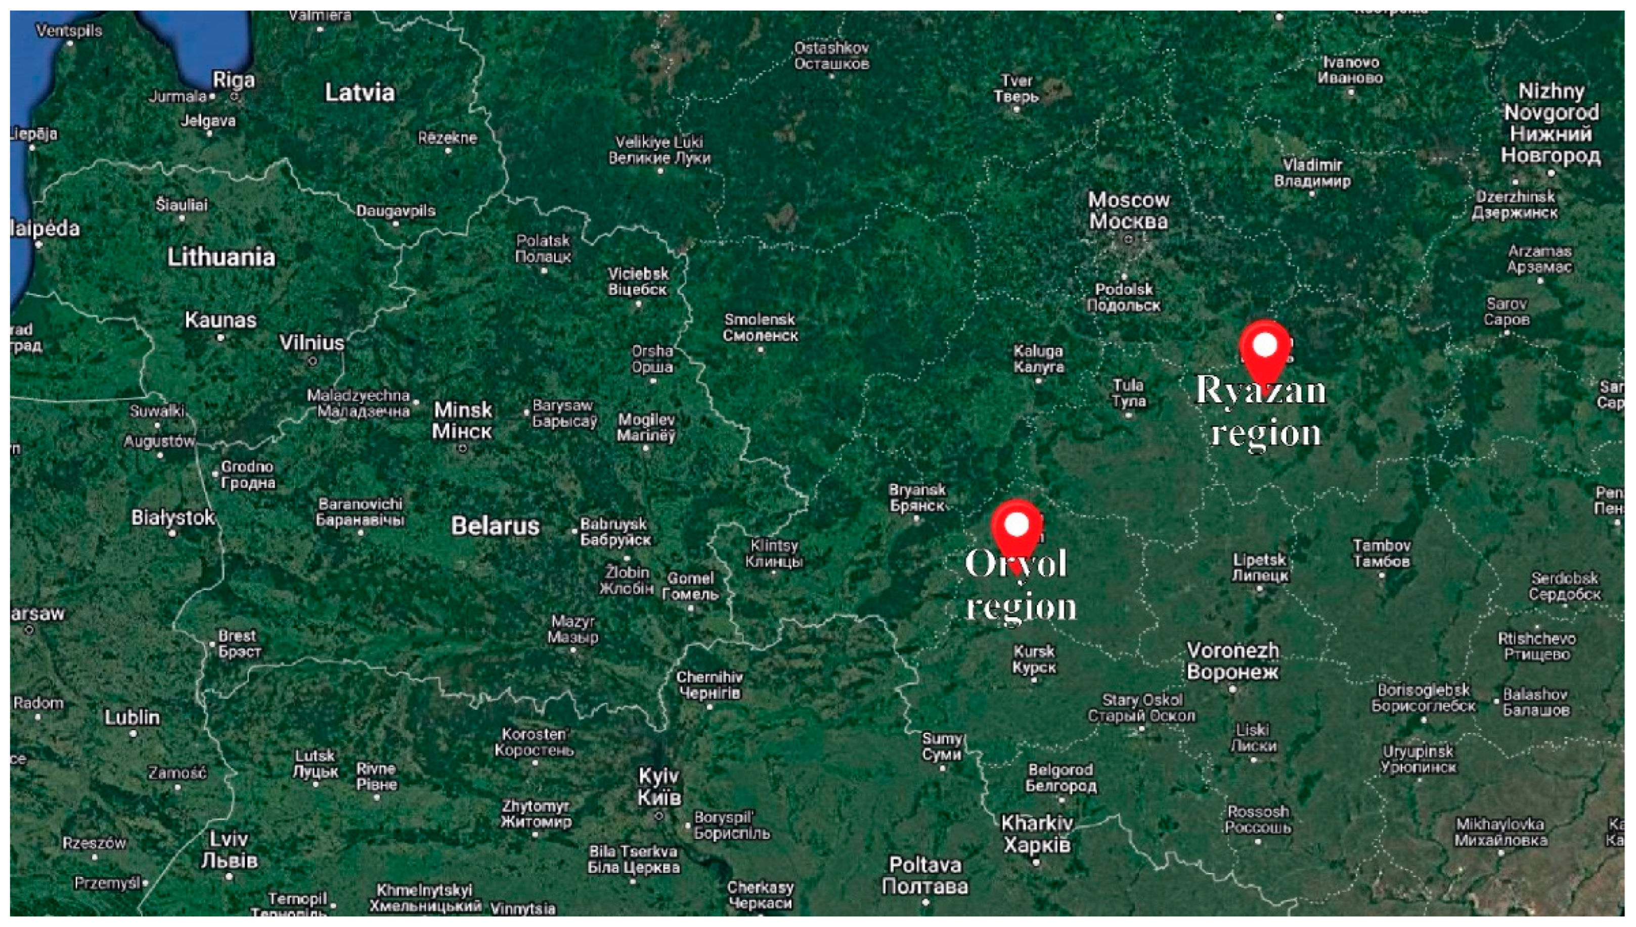Click the Moscow city label

pyautogui.click(x=1129, y=211)
